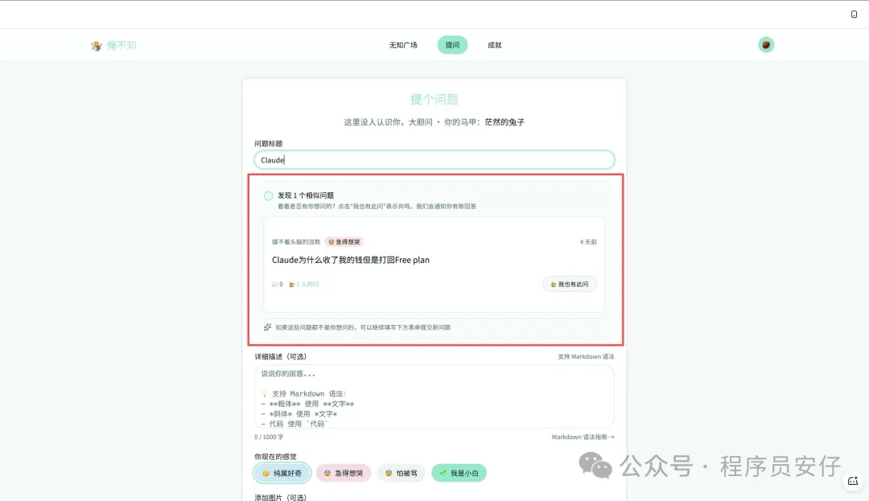Screen dimensions: 869x501
Task: Click the sparkle icon by the submit-new-question hint
Action: (267, 327)
